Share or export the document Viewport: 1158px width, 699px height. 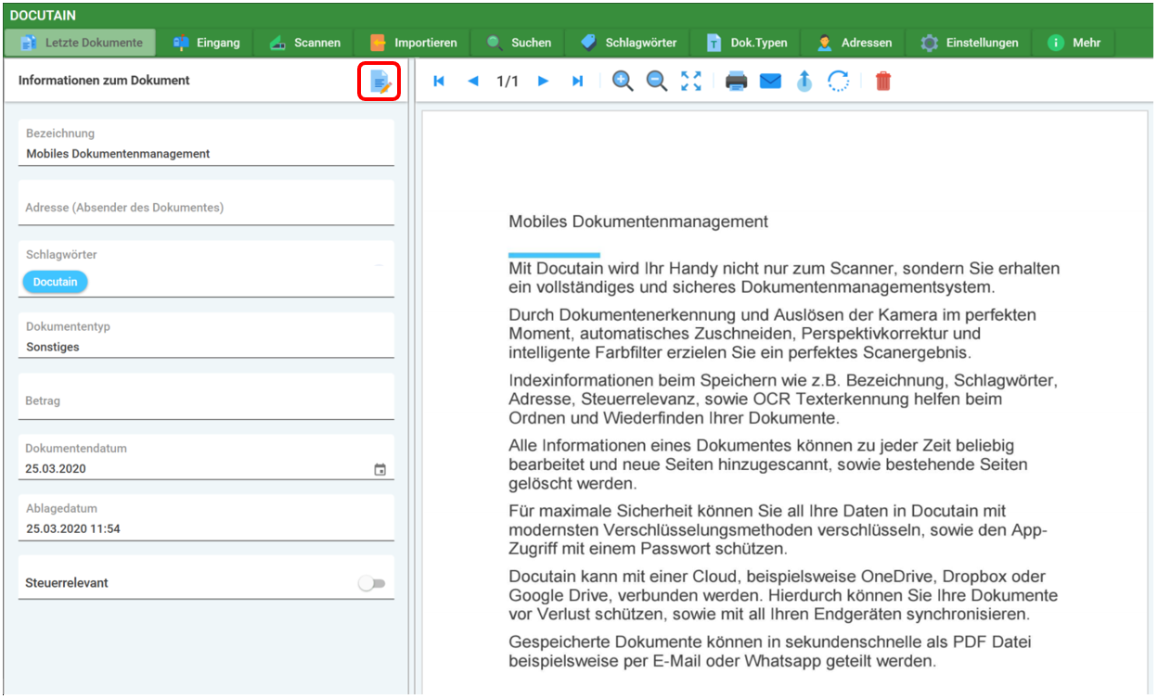coord(804,82)
